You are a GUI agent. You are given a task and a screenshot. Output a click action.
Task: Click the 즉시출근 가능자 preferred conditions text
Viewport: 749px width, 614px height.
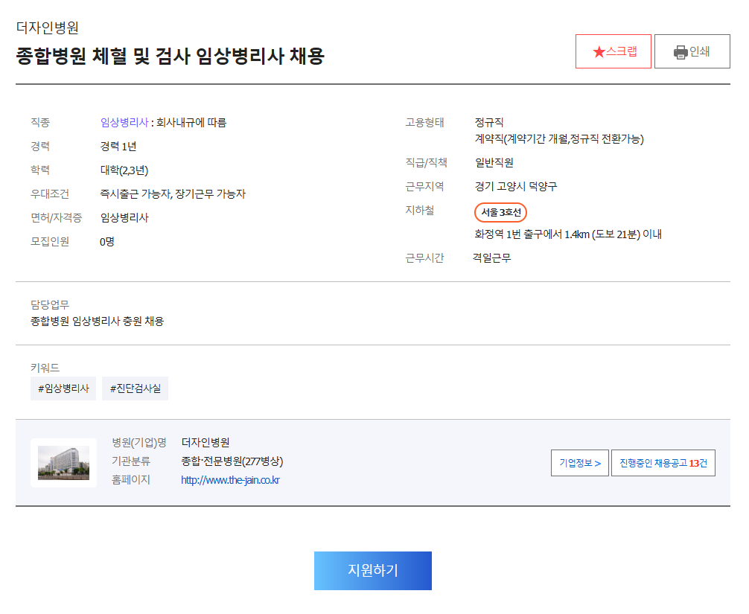[134, 194]
